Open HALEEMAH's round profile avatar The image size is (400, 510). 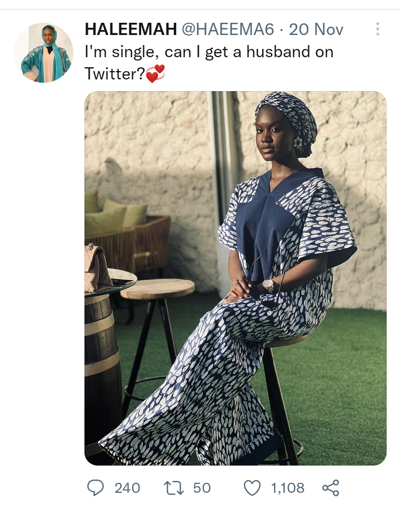click(43, 52)
